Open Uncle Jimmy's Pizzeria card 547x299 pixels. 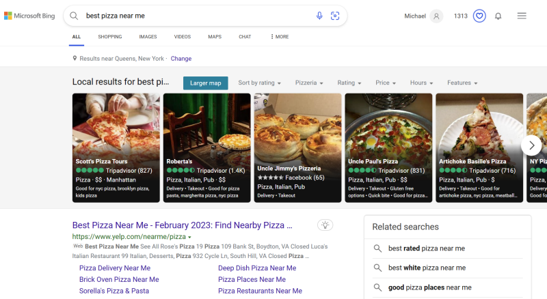pyautogui.click(x=297, y=147)
